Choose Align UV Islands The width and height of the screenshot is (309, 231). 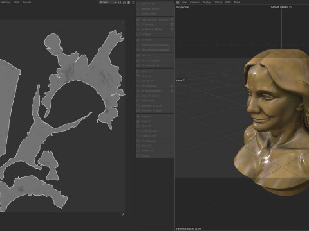pyautogui.click(x=155, y=96)
